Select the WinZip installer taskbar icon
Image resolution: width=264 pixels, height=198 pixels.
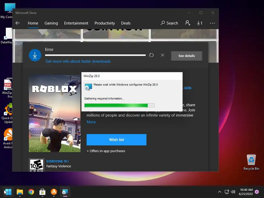(65, 192)
